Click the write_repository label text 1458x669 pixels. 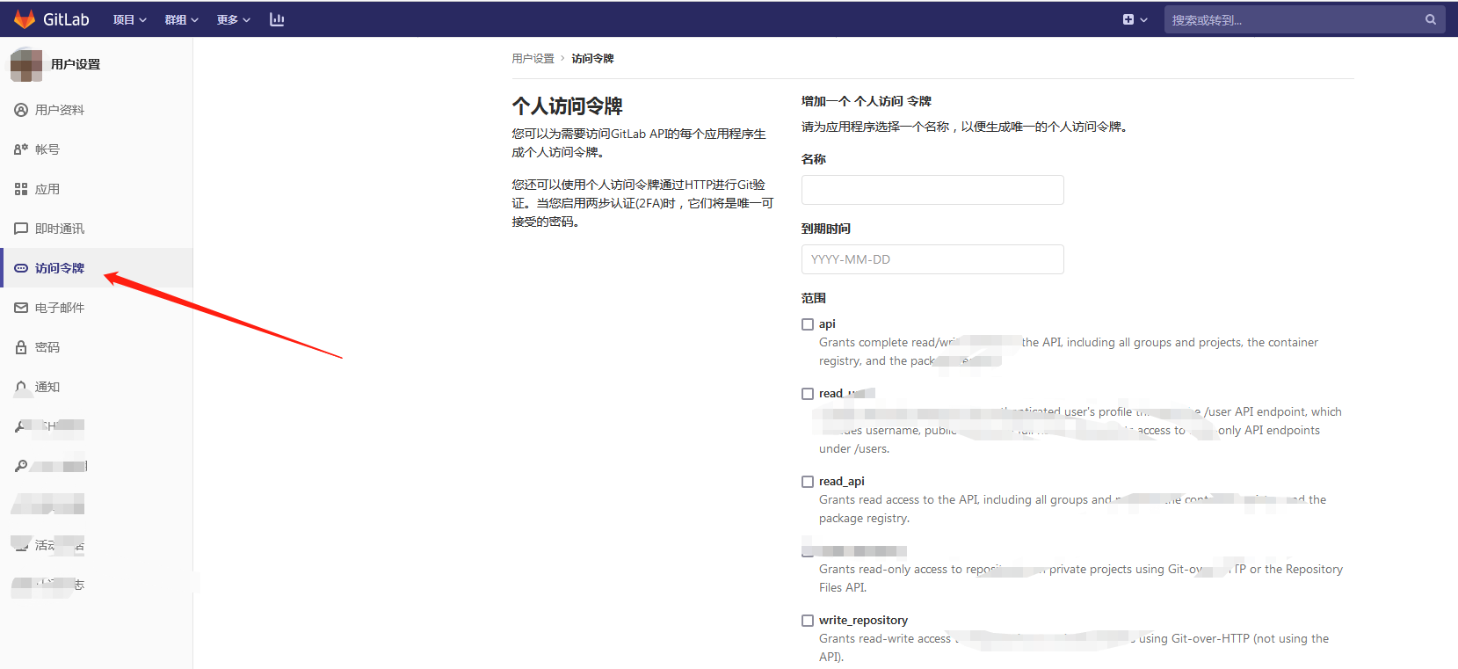point(863,621)
